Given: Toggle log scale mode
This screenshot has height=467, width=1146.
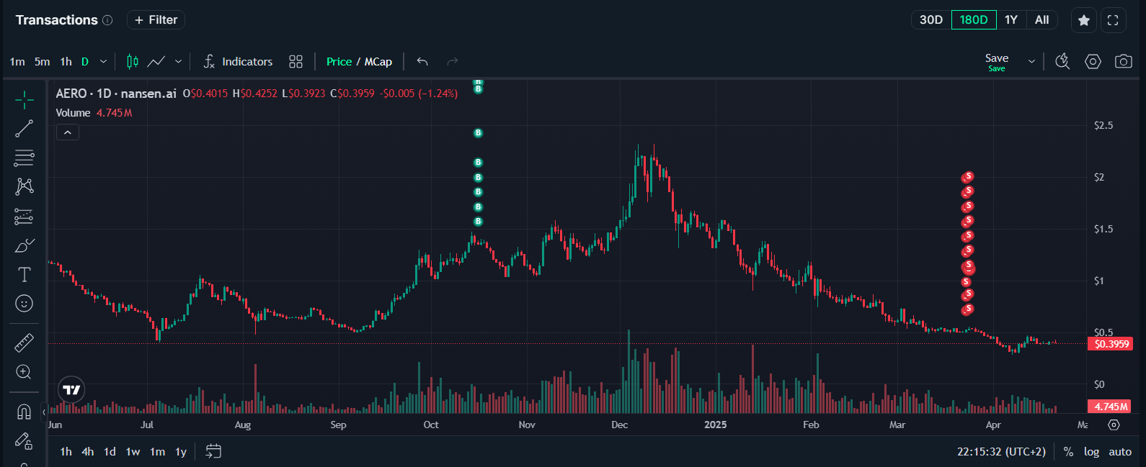Looking at the screenshot, I should [1092, 452].
